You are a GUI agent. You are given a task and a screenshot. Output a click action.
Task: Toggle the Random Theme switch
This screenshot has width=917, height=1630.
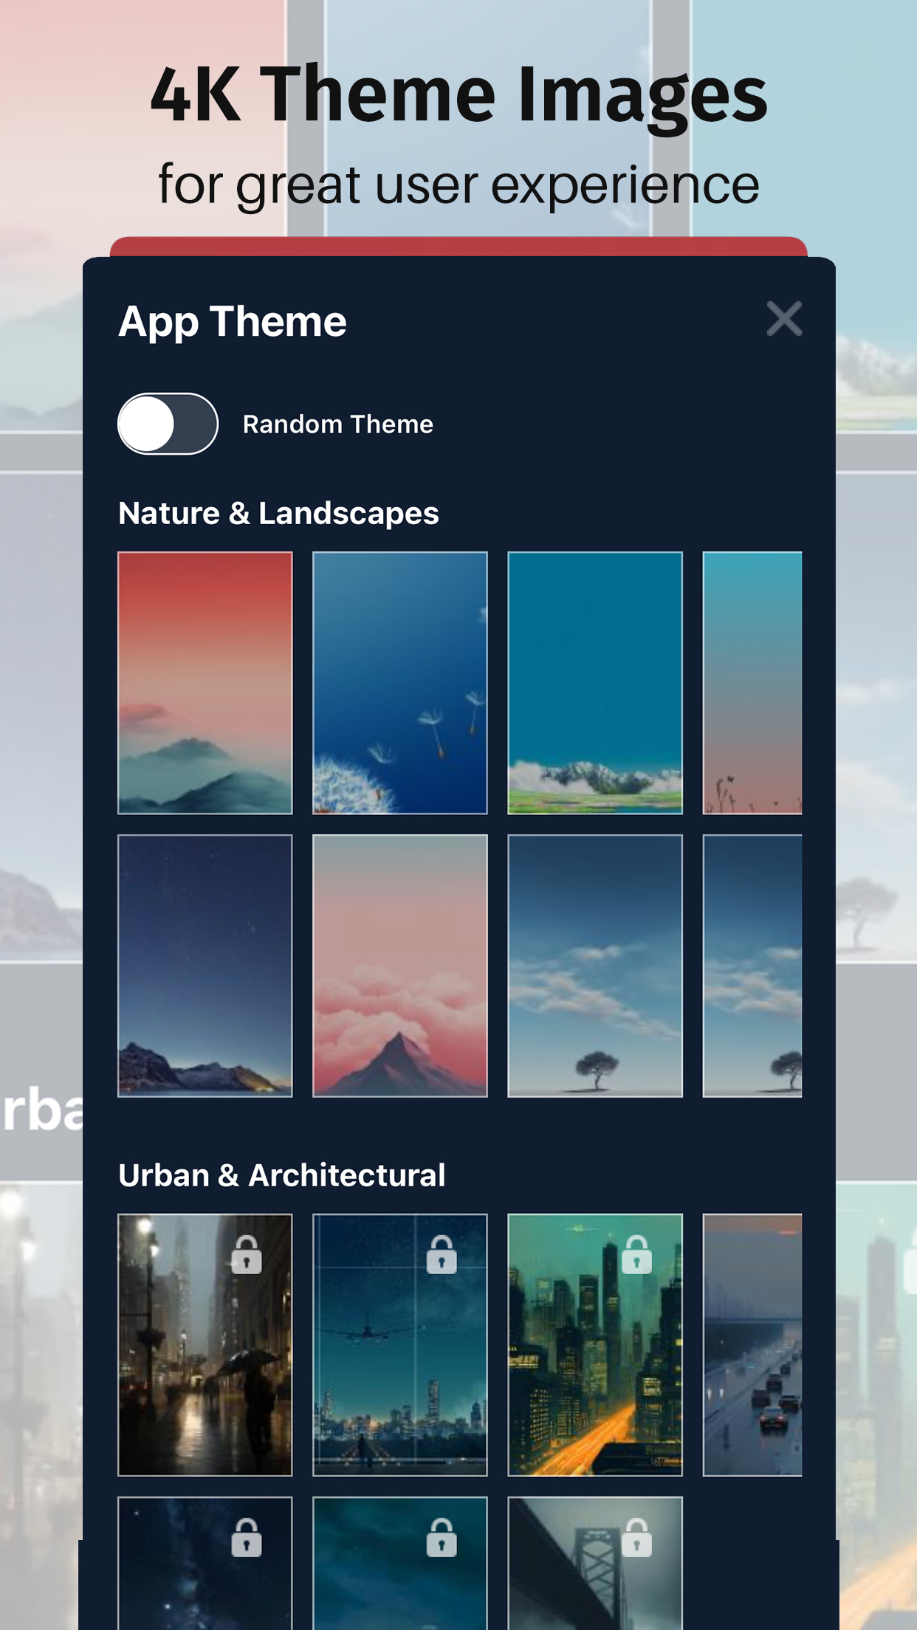click(x=168, y=424)
